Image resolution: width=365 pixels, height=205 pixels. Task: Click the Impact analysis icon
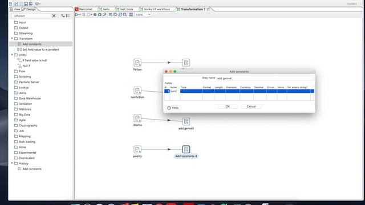[115, 15]
